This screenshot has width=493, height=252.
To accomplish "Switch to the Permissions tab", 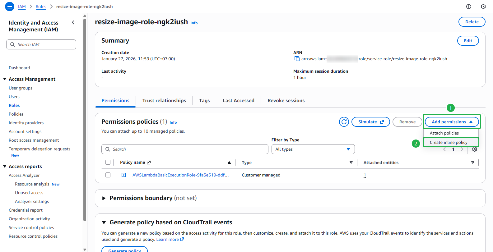I will coord(115,101).
